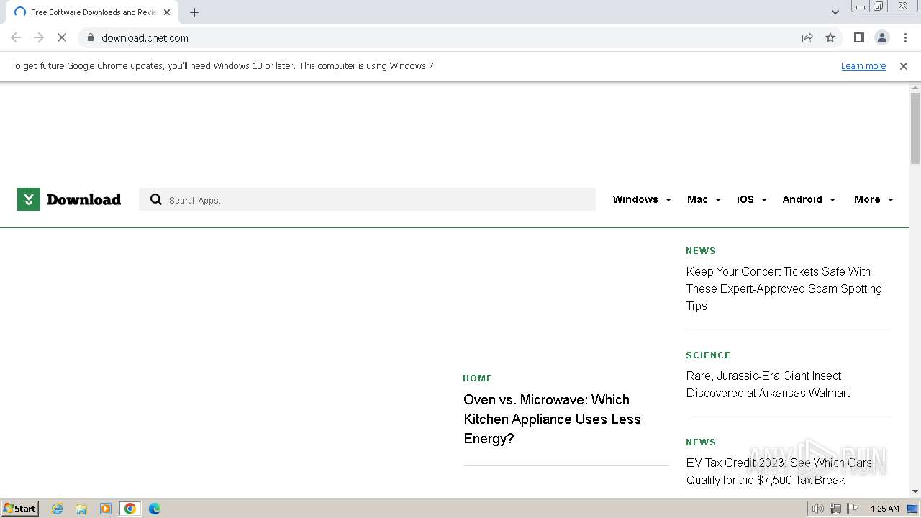The image size is (921, 518).
Task: View site information lock icon
Action: click(x=90, y=37)
